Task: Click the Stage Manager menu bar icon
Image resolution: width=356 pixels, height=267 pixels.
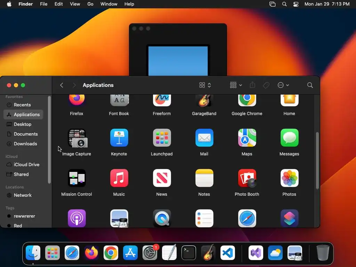Action: (272, 4)
